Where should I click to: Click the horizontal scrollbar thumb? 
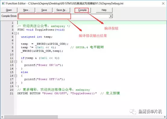[x=31, y=117]
